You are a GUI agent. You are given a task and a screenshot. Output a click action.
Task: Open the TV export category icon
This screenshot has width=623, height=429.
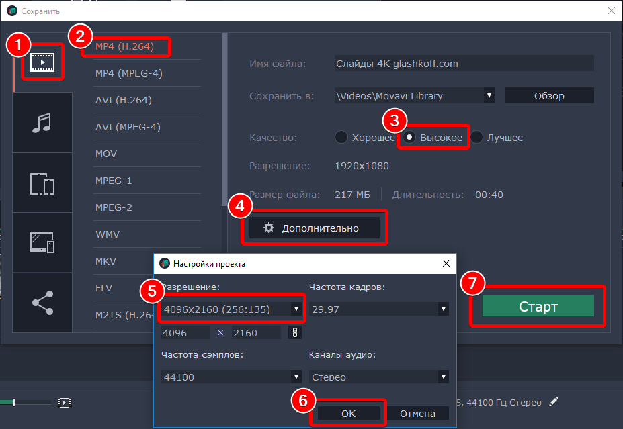[42, 242]
